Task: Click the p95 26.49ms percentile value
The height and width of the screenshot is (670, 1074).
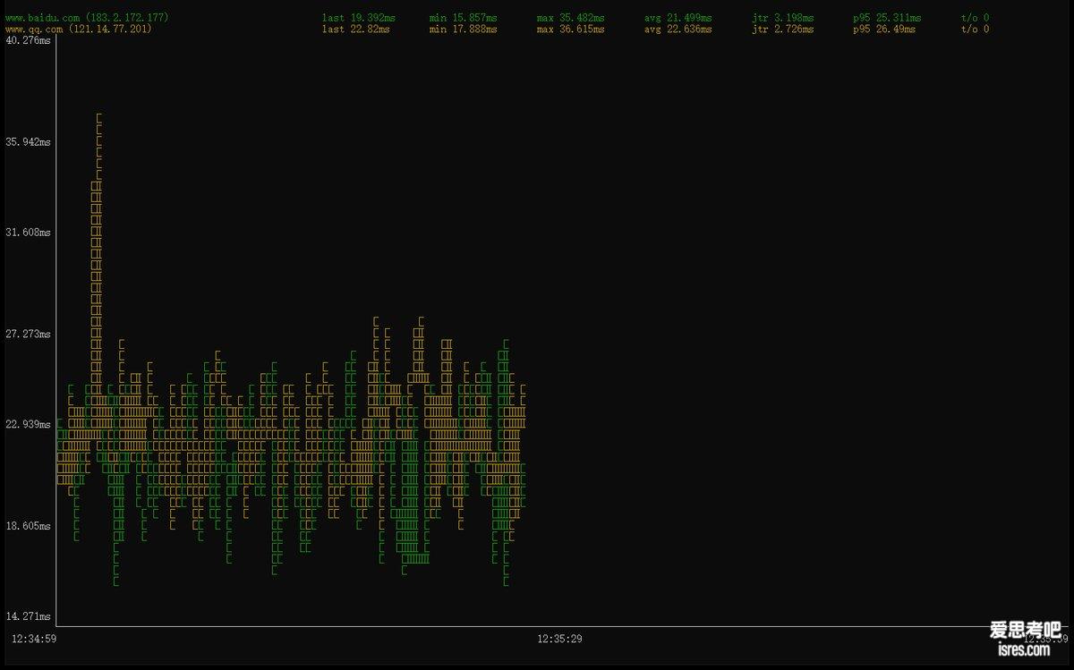Action: point(884,29)
